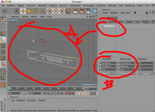Click the Record keyframe button

pyautogui.click(x=66, y=93)
